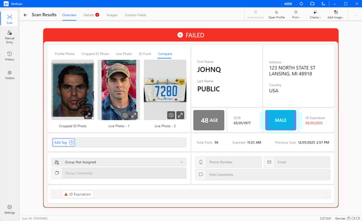Open Settings at bottom of sidebar

[9, 209]
